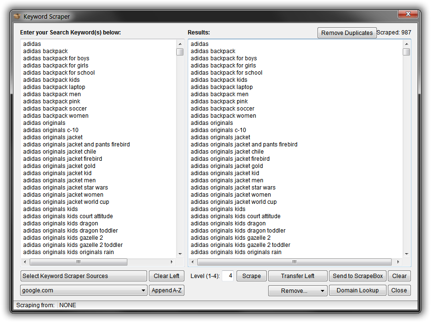Select 'adidas originals c-10' in left list
Image resolution: width=431 pixels, height=323 pixels.
coord(51,130)
